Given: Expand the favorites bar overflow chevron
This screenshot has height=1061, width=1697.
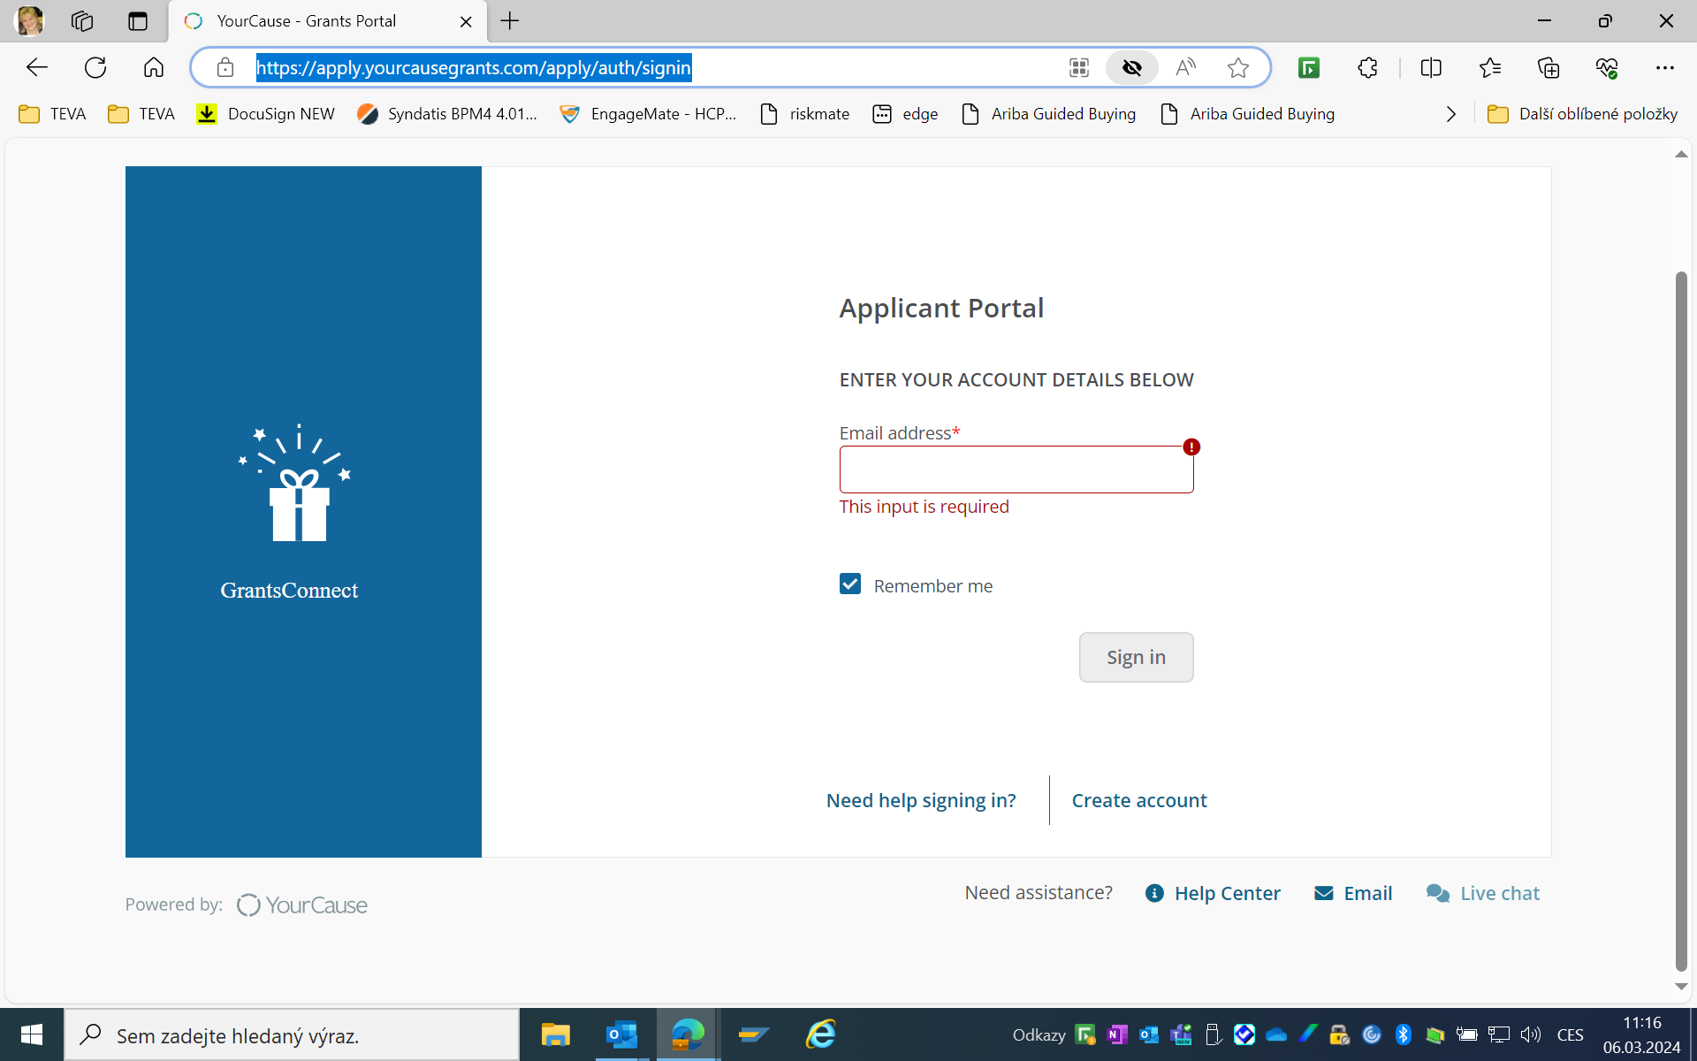Looking at the screenshot, I should 1450,114.
